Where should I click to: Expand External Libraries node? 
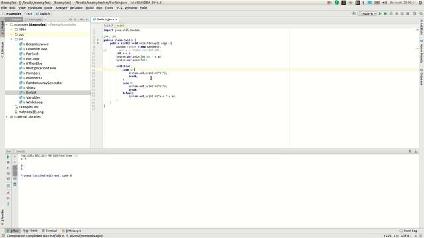point(7,117)
